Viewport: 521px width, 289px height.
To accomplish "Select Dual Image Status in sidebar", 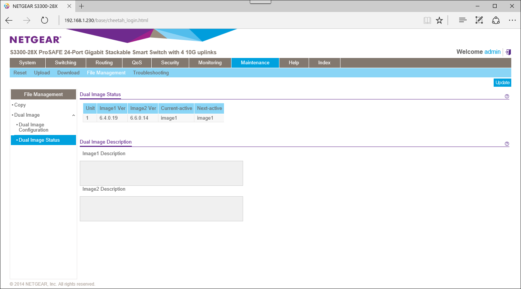I will pyautogui.click(x=43, y=140).
